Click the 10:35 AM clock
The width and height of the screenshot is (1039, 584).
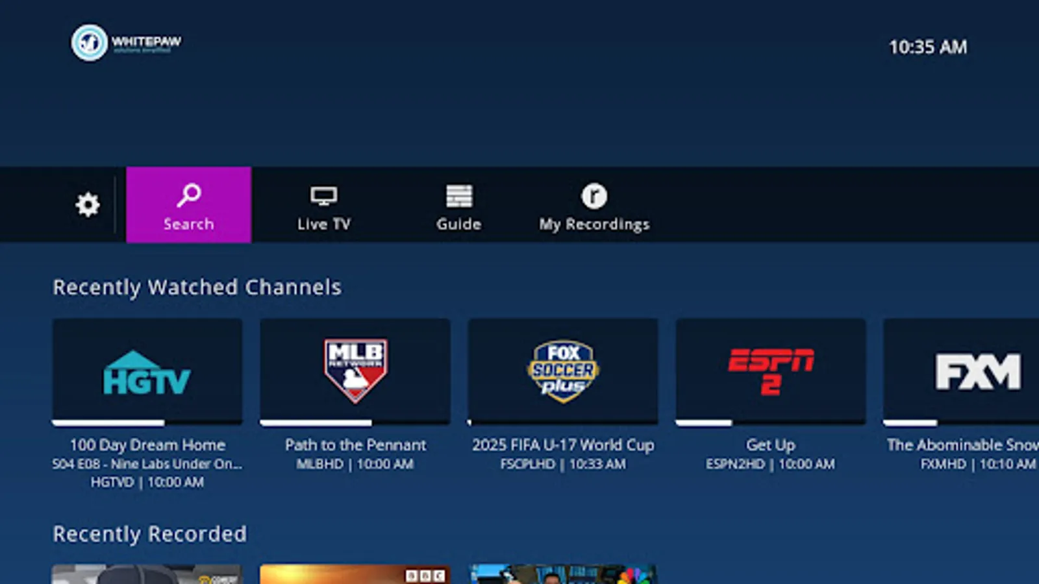click(928, 47)
